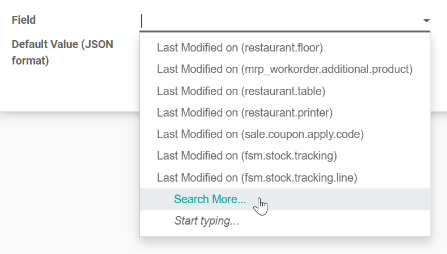Viewport: 447px width, 254px height.
Task: Show more field results via Search More
Action: [x=210, y=199]
